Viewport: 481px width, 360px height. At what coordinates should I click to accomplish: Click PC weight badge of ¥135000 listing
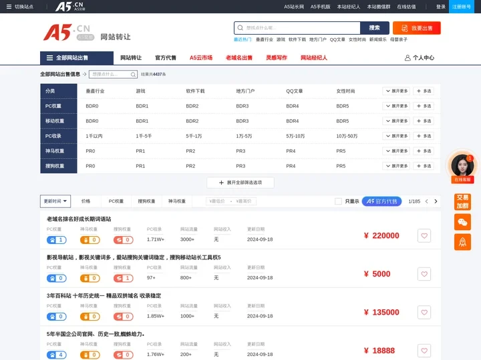56,317
